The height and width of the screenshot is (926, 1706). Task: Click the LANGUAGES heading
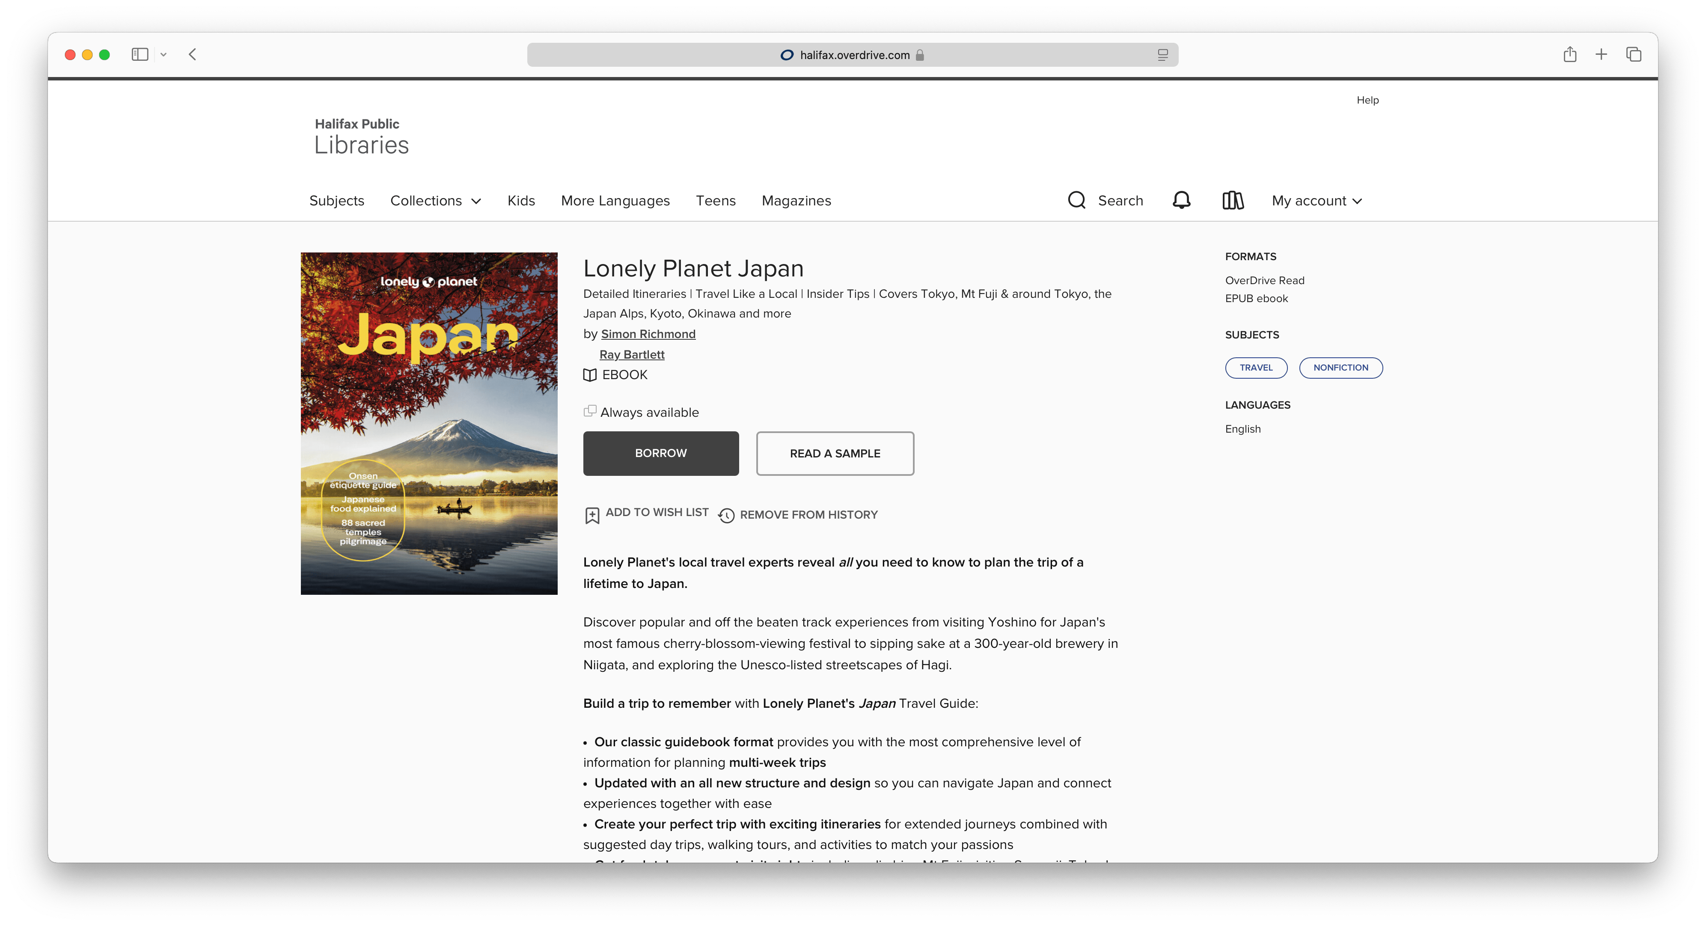coord(1257,405)
